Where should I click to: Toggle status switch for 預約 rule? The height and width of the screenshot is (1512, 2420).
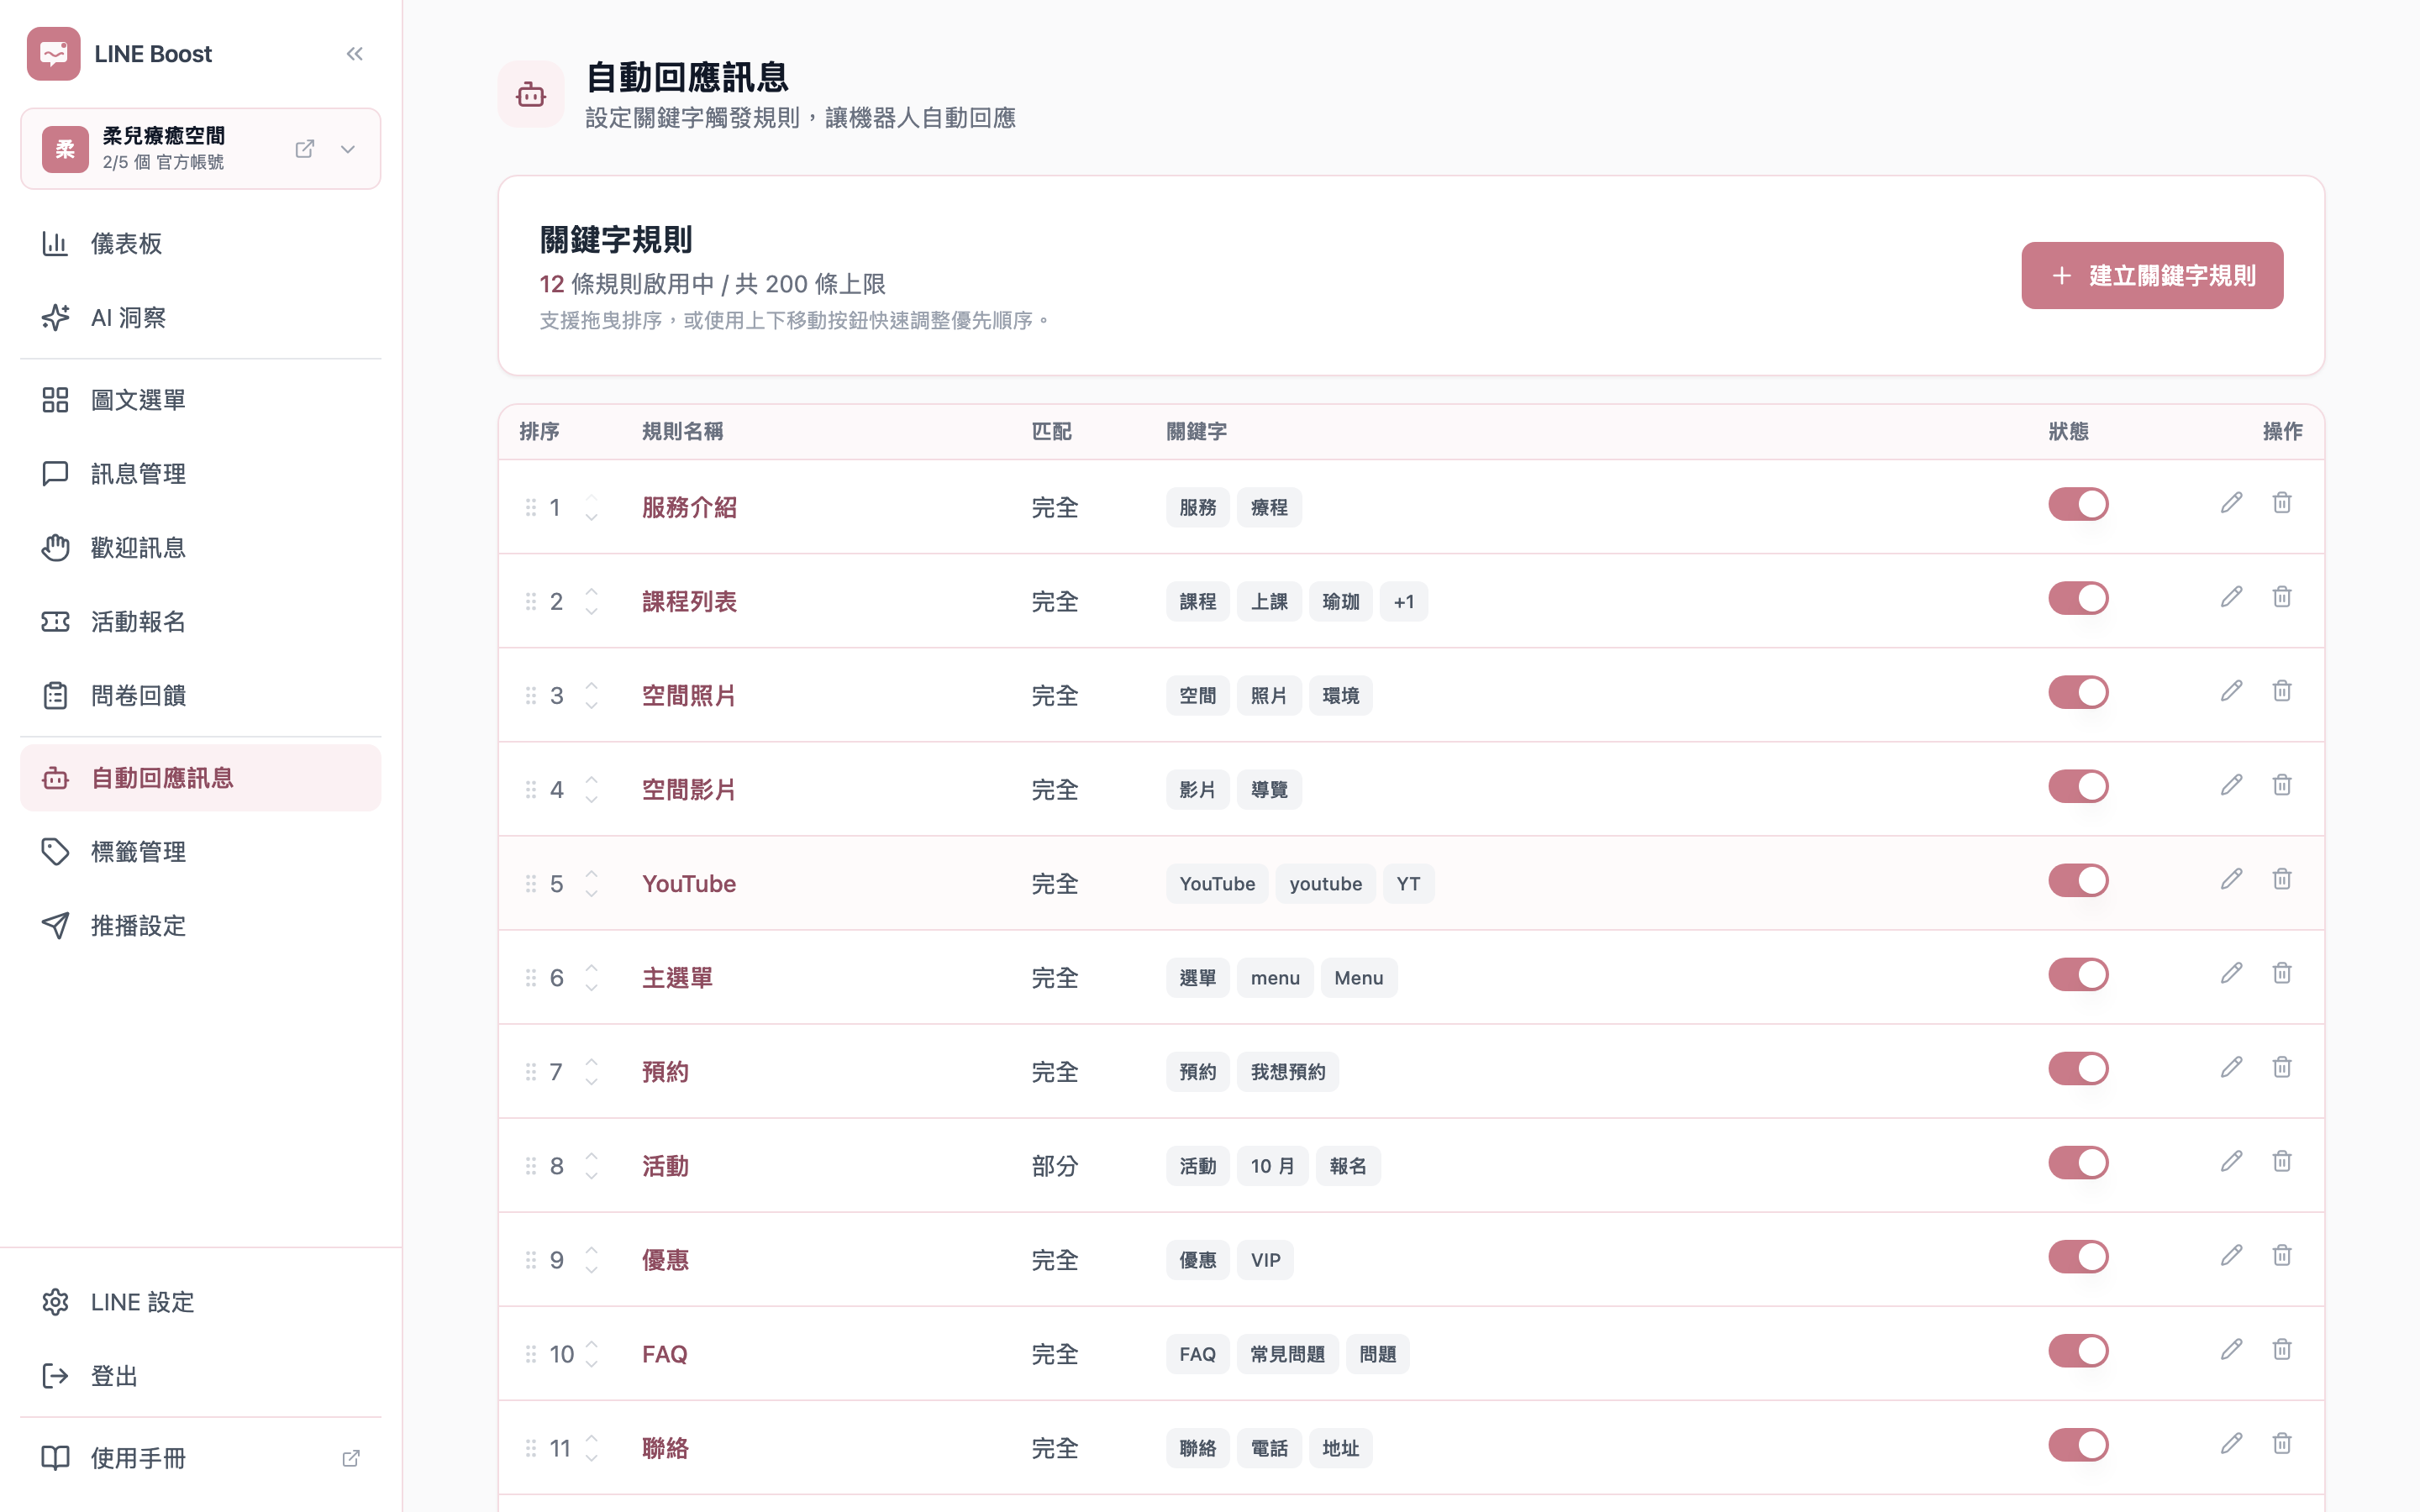(x=2078, y=1068)
